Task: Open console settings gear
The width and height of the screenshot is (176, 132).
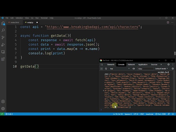Action: click(173, 69)
